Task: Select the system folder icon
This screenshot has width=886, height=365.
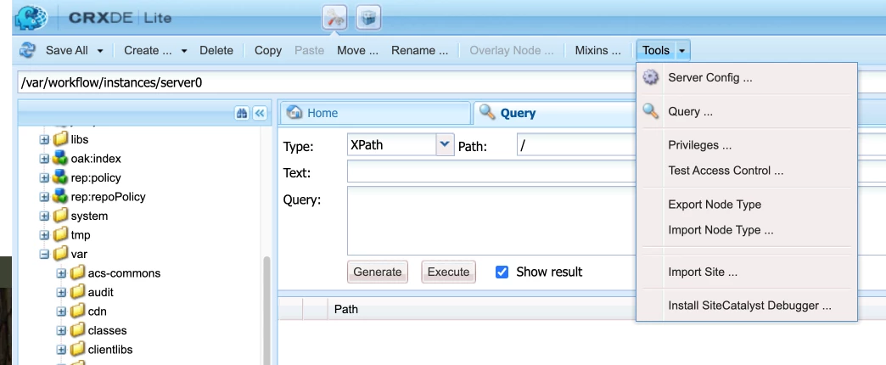Action: pyautogui.click(x=60, y=216)
